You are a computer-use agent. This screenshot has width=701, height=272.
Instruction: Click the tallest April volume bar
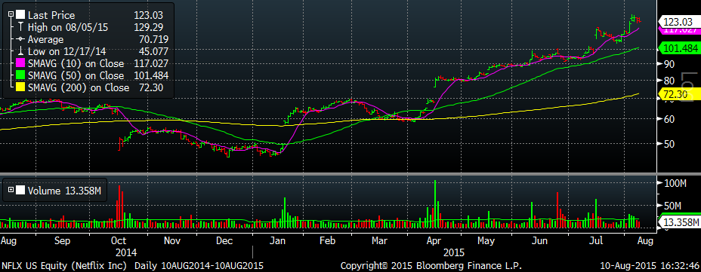tap(435, 204)
